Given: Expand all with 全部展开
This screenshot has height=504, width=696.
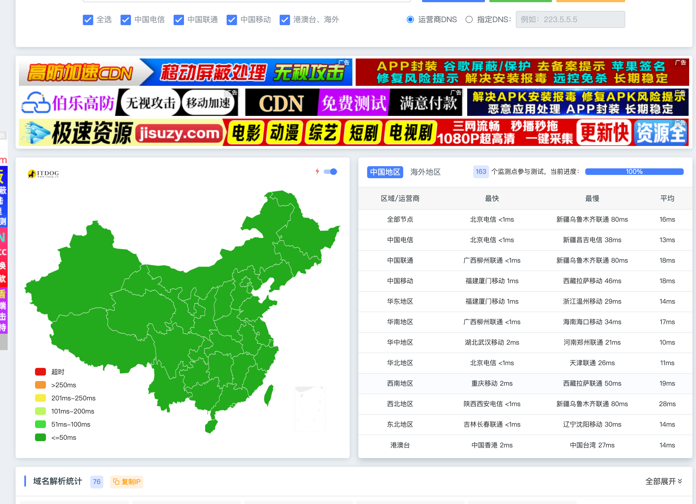Looking at the screenshot, I should (664, 481).
